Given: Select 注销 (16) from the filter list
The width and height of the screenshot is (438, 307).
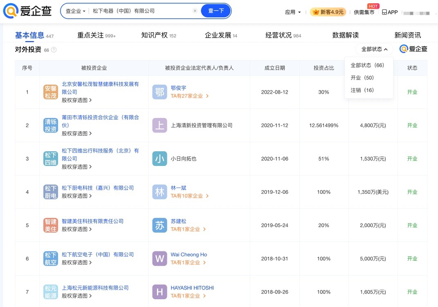Looking at the screenshot, I should click(x=362, y=90).
